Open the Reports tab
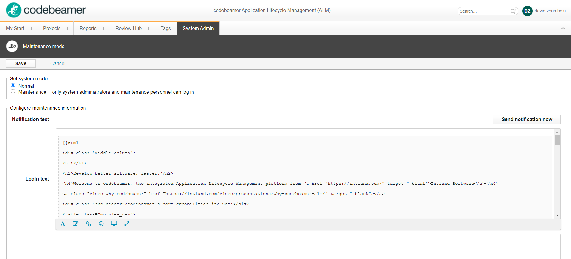This screenshot has width=571, height=259. click(x=88, y=28)
